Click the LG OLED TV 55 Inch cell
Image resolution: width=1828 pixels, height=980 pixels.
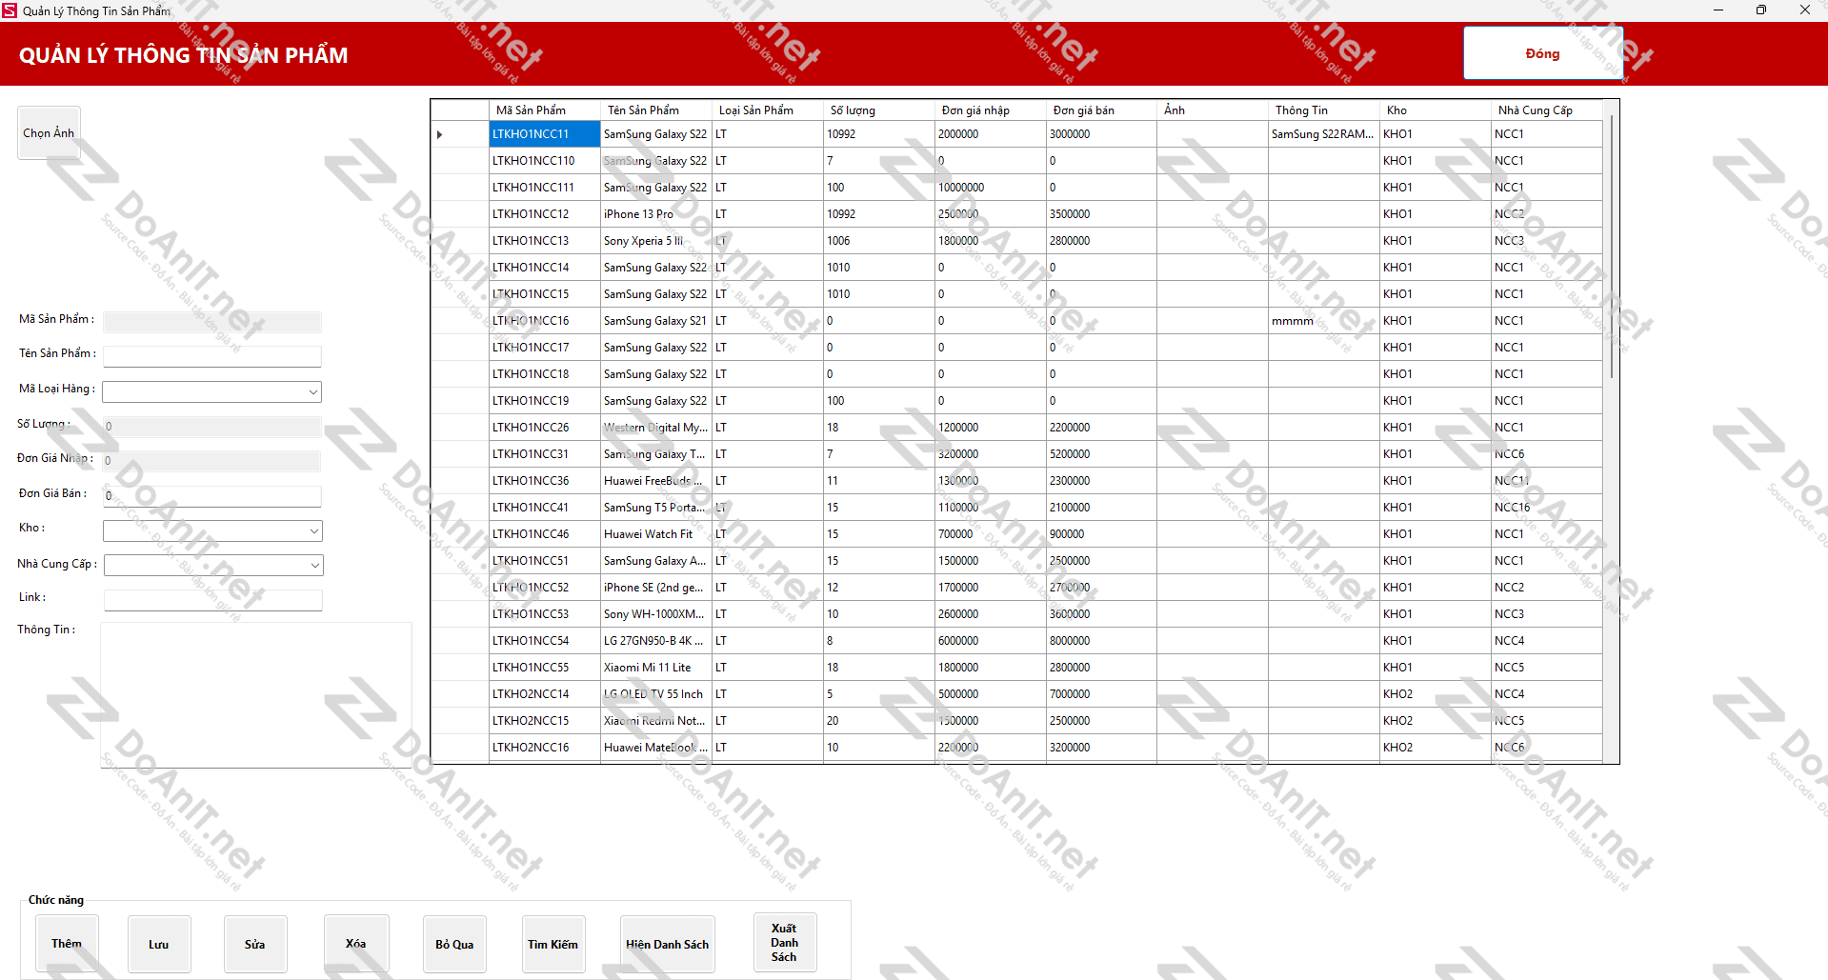pos(656,694)
